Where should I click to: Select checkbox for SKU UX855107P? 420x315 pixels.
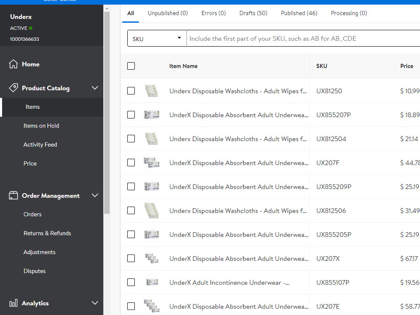pyautogui.click(x=131, y=282)
